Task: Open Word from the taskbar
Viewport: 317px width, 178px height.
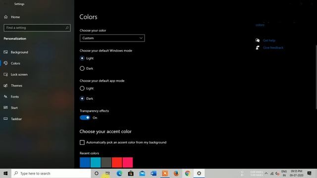Action: point(154,174)
